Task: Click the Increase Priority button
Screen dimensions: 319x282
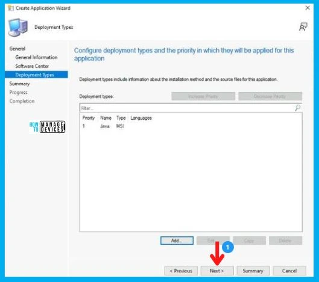Action: pos(203,96)
